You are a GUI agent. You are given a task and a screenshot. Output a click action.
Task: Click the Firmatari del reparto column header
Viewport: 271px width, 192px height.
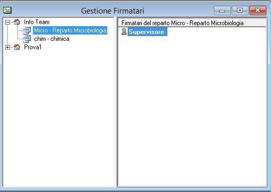click(x=192, y=23)
